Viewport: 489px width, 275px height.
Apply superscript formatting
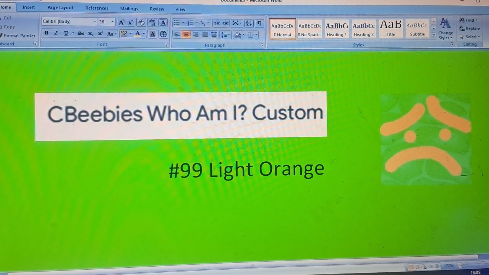point(100,34)
